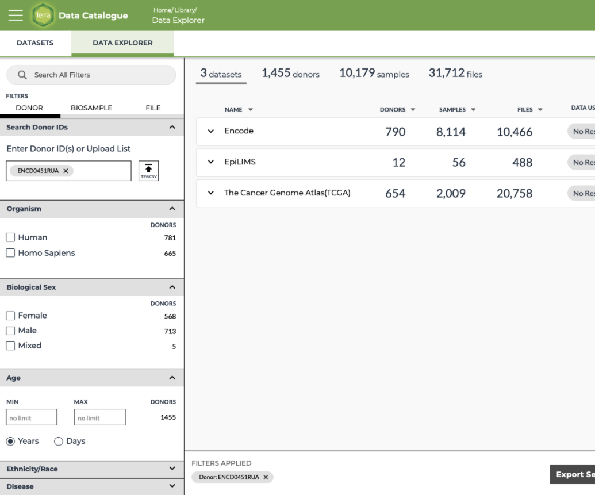Open the hamburger navigation menu
Image resolution: width=595 pixels, height=495 pixels.
tap(16, 15)
